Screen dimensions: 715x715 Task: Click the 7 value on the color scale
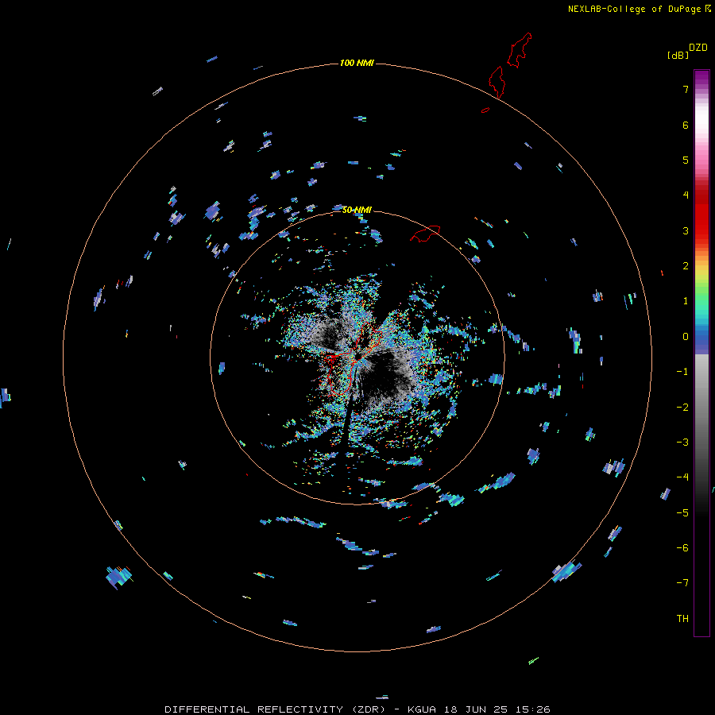[x=686, y=89]
